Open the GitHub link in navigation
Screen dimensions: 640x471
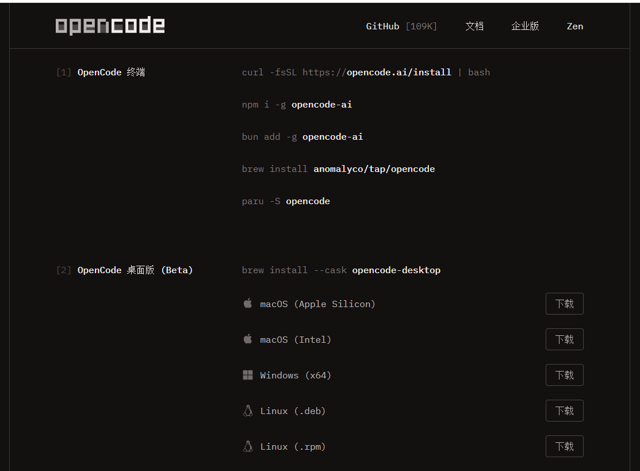[x=401, y=26]
